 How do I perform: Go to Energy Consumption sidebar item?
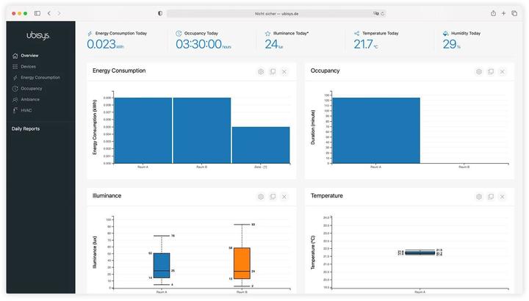(40, 78)
